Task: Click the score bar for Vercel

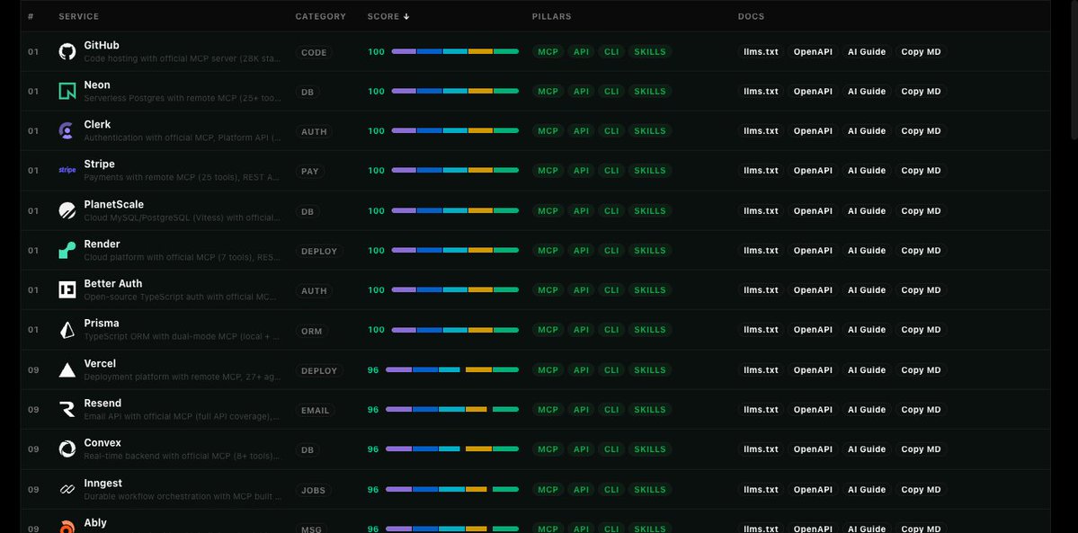Action: tap(452, 370)
